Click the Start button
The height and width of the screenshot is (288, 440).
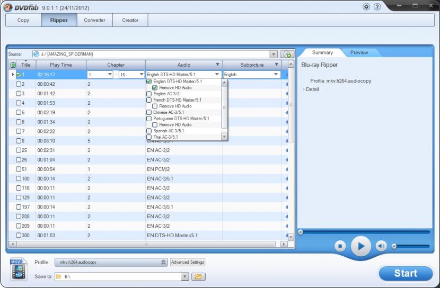point(406,273)
